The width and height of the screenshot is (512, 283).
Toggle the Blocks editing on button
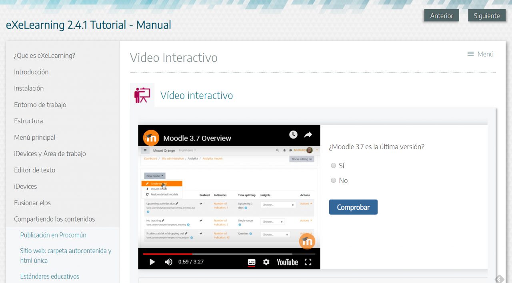coord(302,159)
